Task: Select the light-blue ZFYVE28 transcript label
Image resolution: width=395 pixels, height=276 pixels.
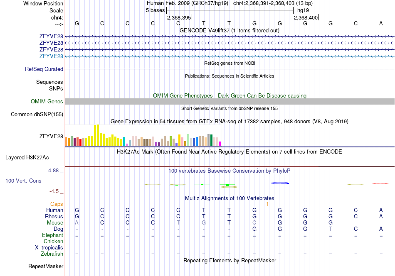Action: (52, 56)
